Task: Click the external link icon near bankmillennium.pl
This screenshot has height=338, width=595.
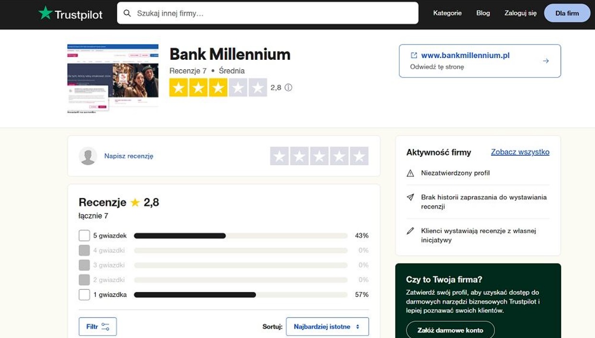Action: pos(414,56)
